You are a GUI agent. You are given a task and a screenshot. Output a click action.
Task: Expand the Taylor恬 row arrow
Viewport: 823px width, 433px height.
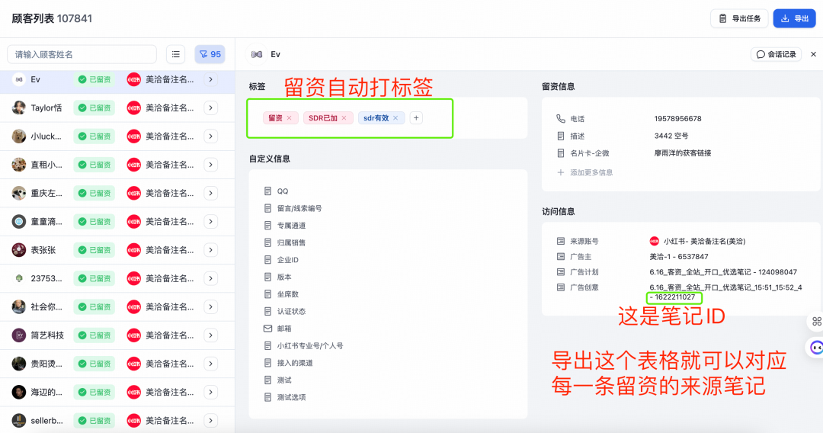pos(210,107)
